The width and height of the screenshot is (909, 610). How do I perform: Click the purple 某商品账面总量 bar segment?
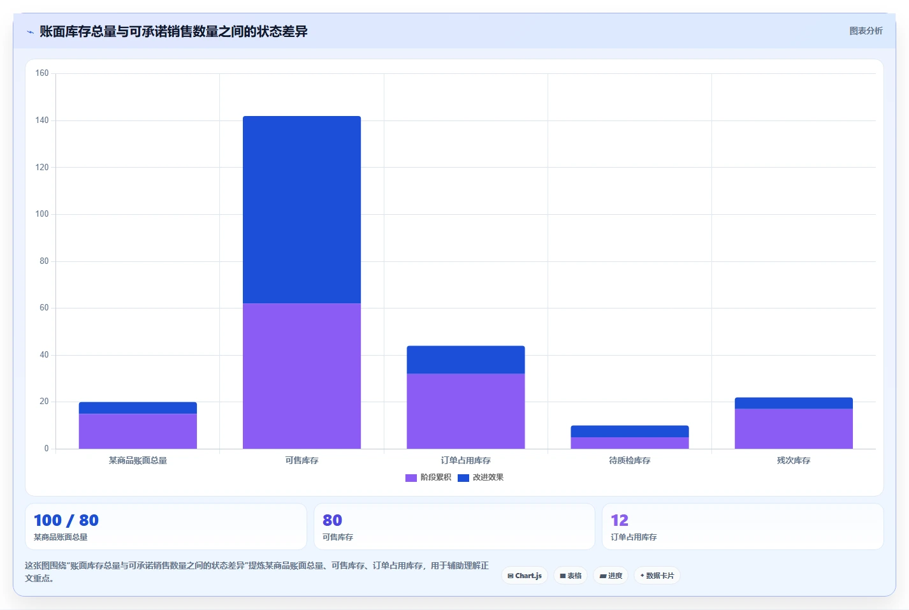pyautogui.click(x=138, y=432)
